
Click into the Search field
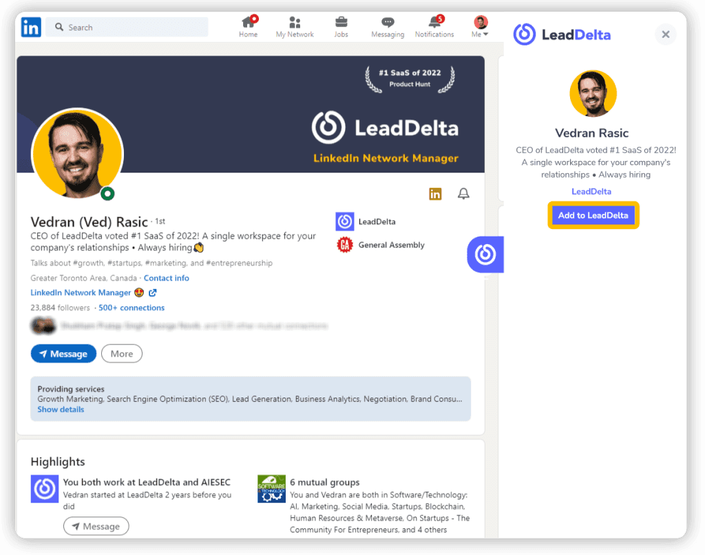[x=127, y=28]
